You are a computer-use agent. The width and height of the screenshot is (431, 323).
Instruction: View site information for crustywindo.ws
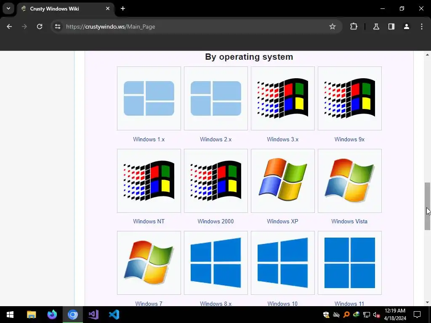tap(57, 26)
